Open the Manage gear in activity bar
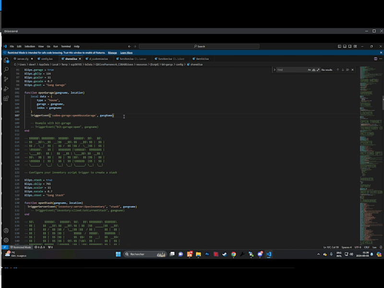The width and height of the screenshot is (384, 288). 6,240
